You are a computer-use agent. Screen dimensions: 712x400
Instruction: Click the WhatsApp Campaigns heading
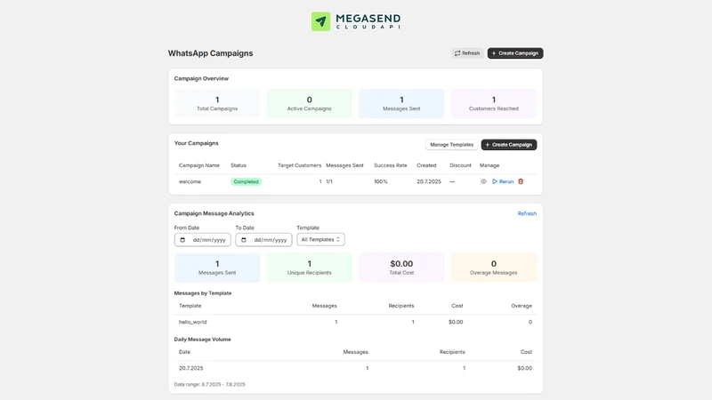click(210, 53)
